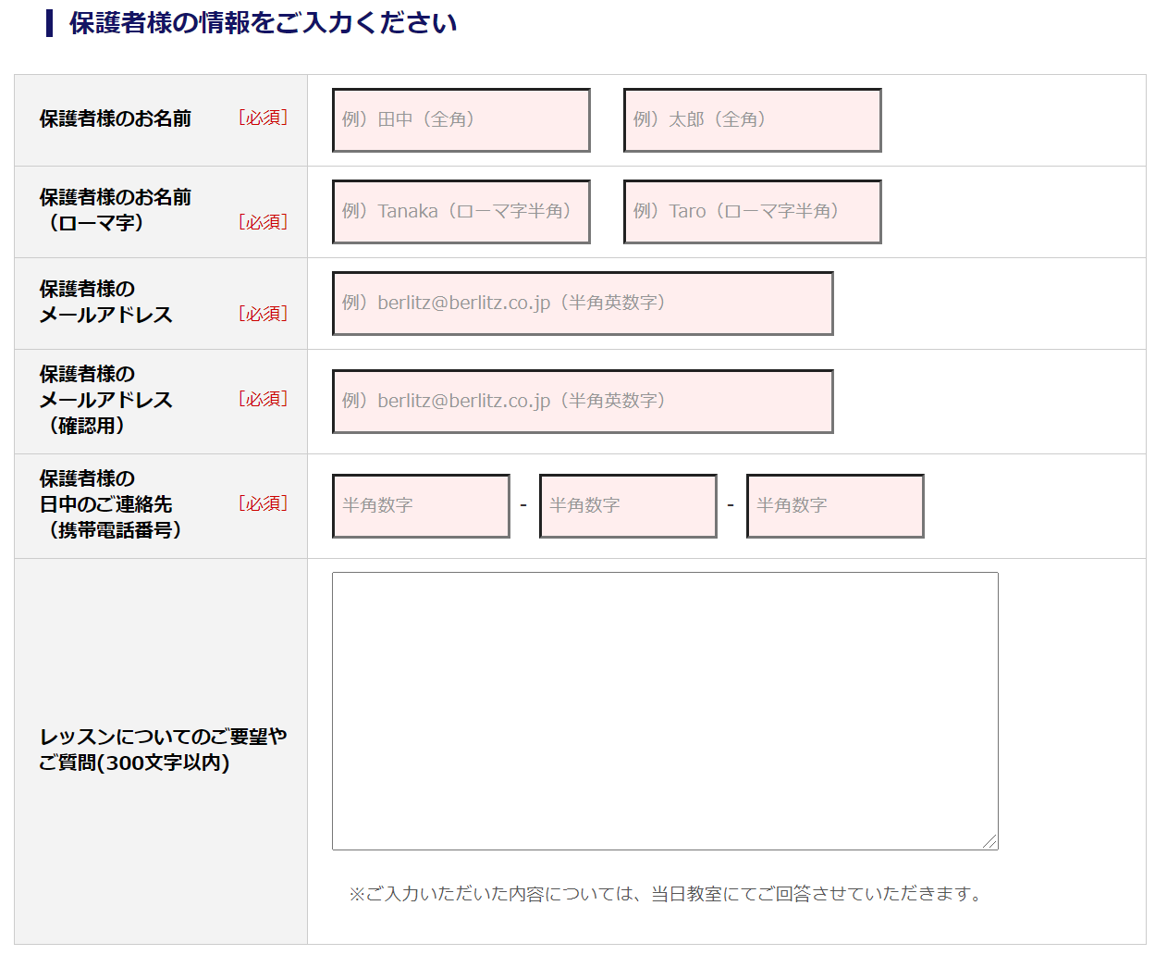Click the last phone number segment box
The width and height of the screenshot is (1155, 955).
tap(835, 506)
